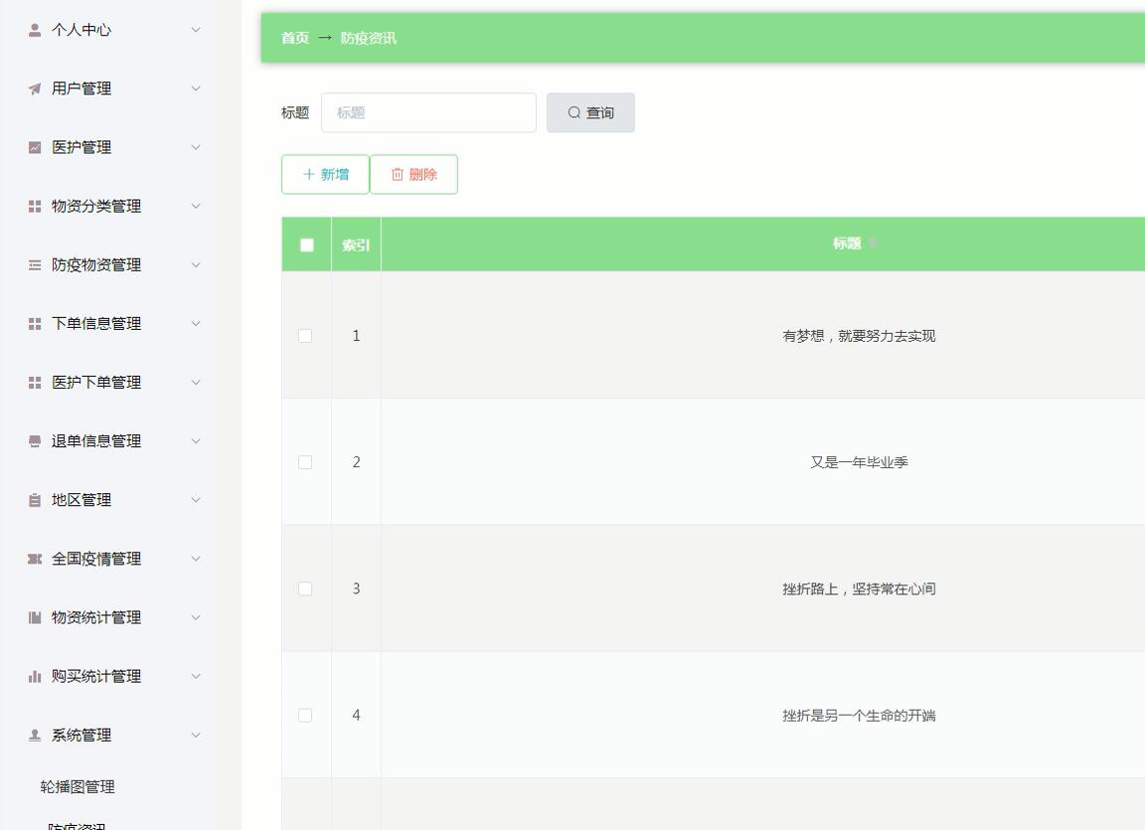
Task: Expand the 医护管理 chevron
Action: (196, 147)
